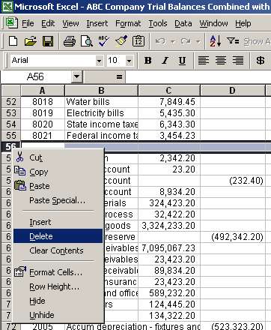
Task: Click the Undo arrow icon
Action: [x=160, y=41]
